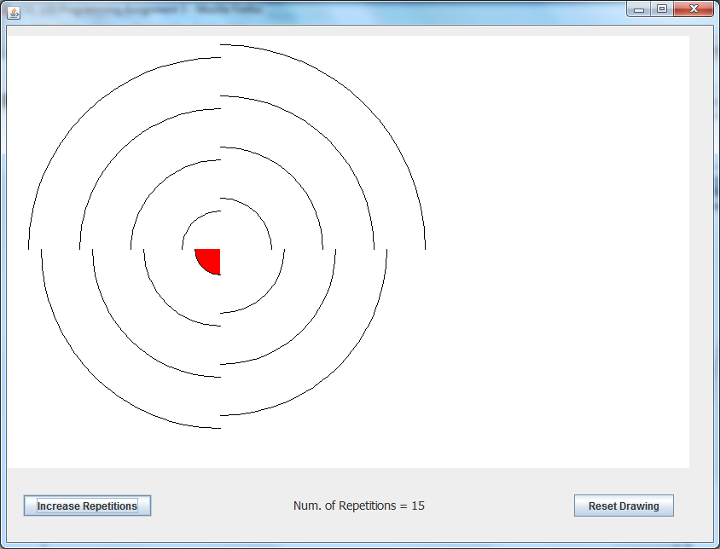Screen dimensions: 720x549
Task: Click the largest upper-right arc
Action: [x=365, y=104]
